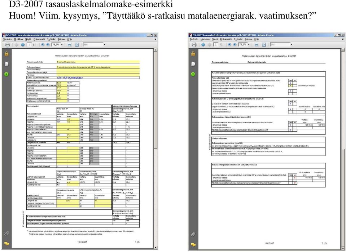Image resolution: width=346 pixels, height=252 pixels.
Task: Open the green help panel in left window
Action: point(6,74)
